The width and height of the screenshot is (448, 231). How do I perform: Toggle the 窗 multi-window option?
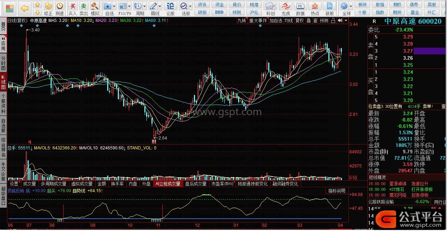coord(315,20)
